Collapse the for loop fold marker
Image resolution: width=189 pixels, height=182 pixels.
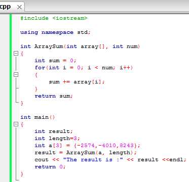point(16,75)
